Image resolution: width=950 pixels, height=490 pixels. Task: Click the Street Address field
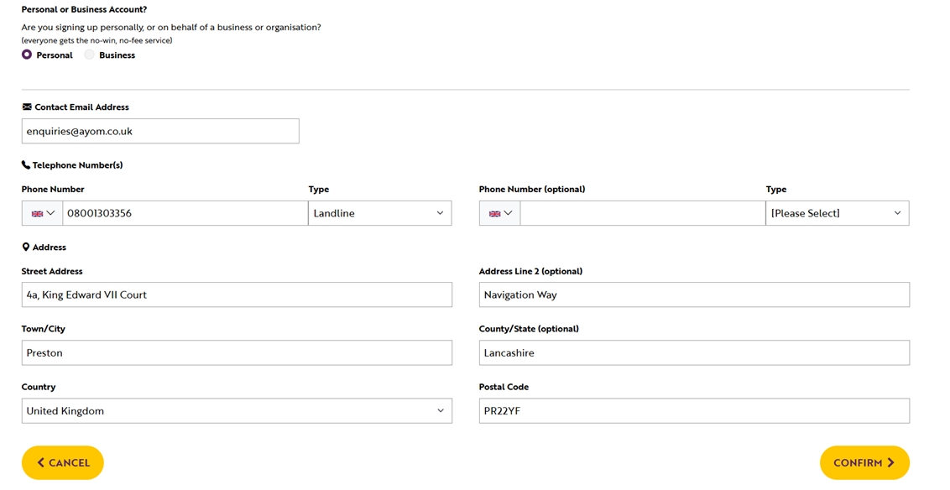(236, 295)
